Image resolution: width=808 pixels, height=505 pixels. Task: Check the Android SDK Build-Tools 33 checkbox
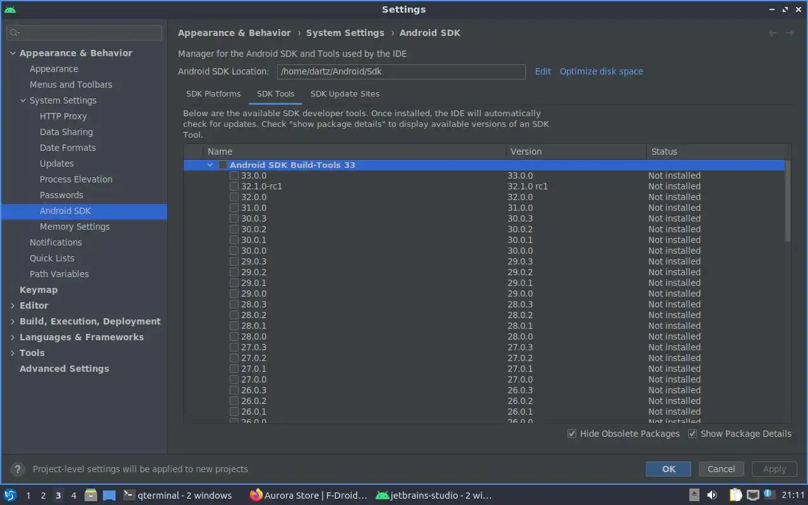(x=222, y=165)
